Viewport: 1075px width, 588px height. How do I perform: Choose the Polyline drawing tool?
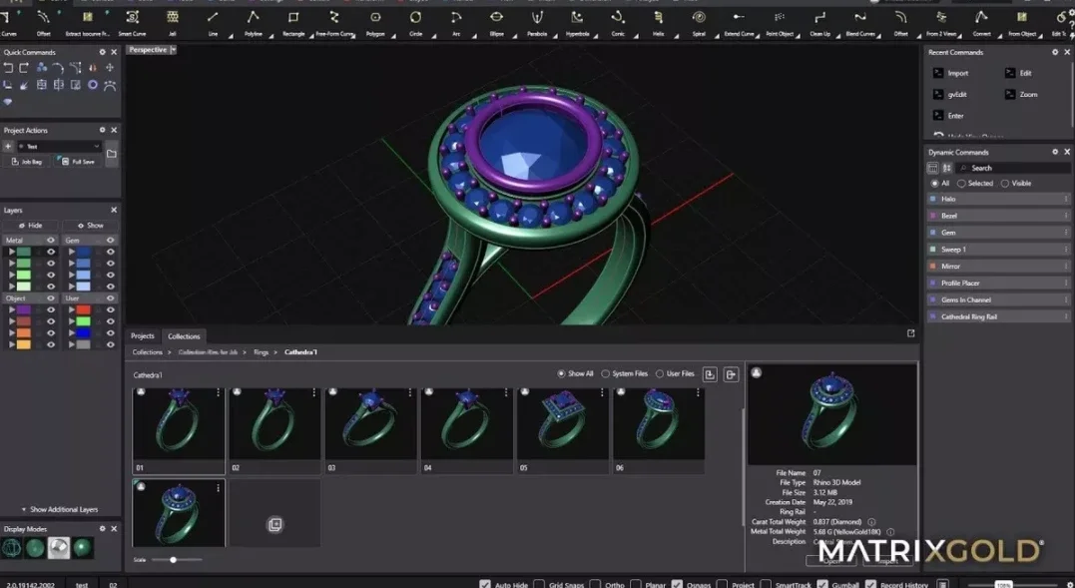pyautogui.click(x=253, y=22)
